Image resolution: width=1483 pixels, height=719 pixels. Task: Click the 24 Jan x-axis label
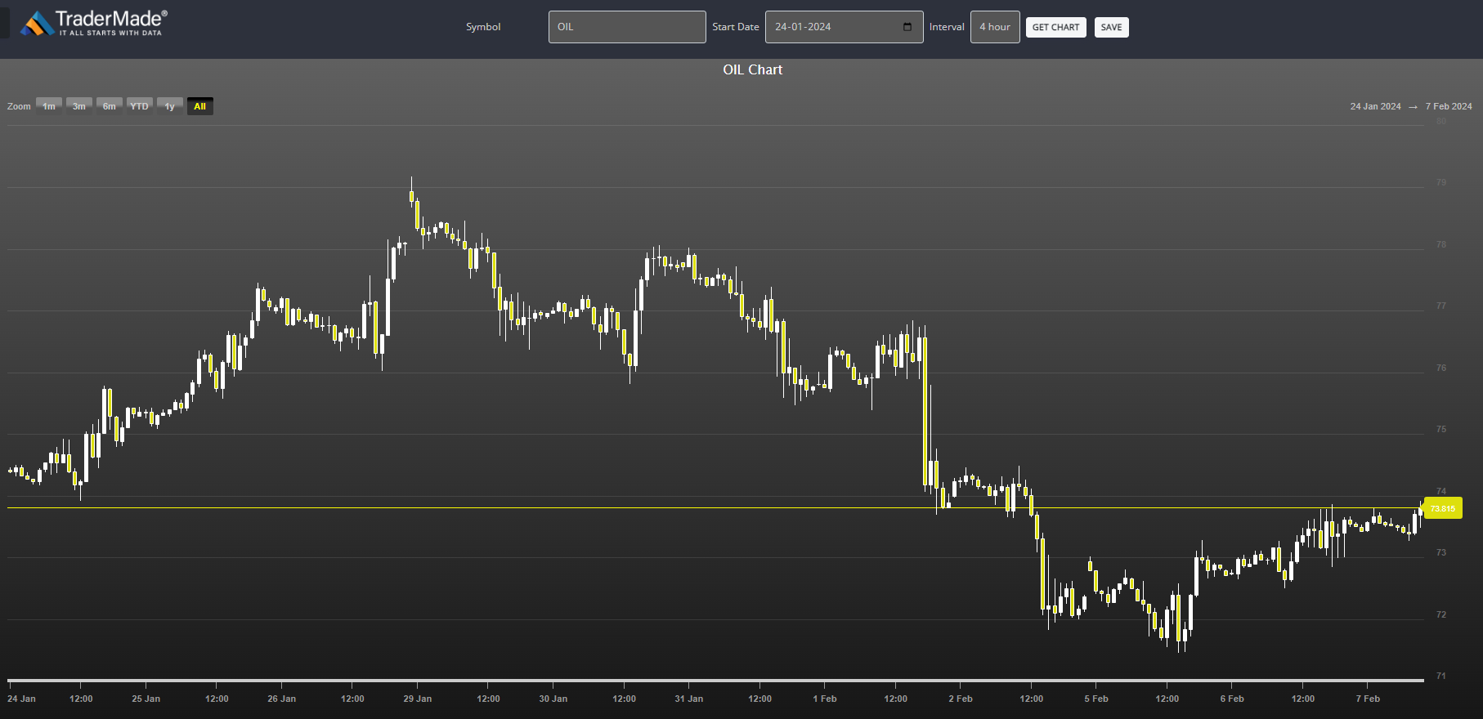(22, 699)
